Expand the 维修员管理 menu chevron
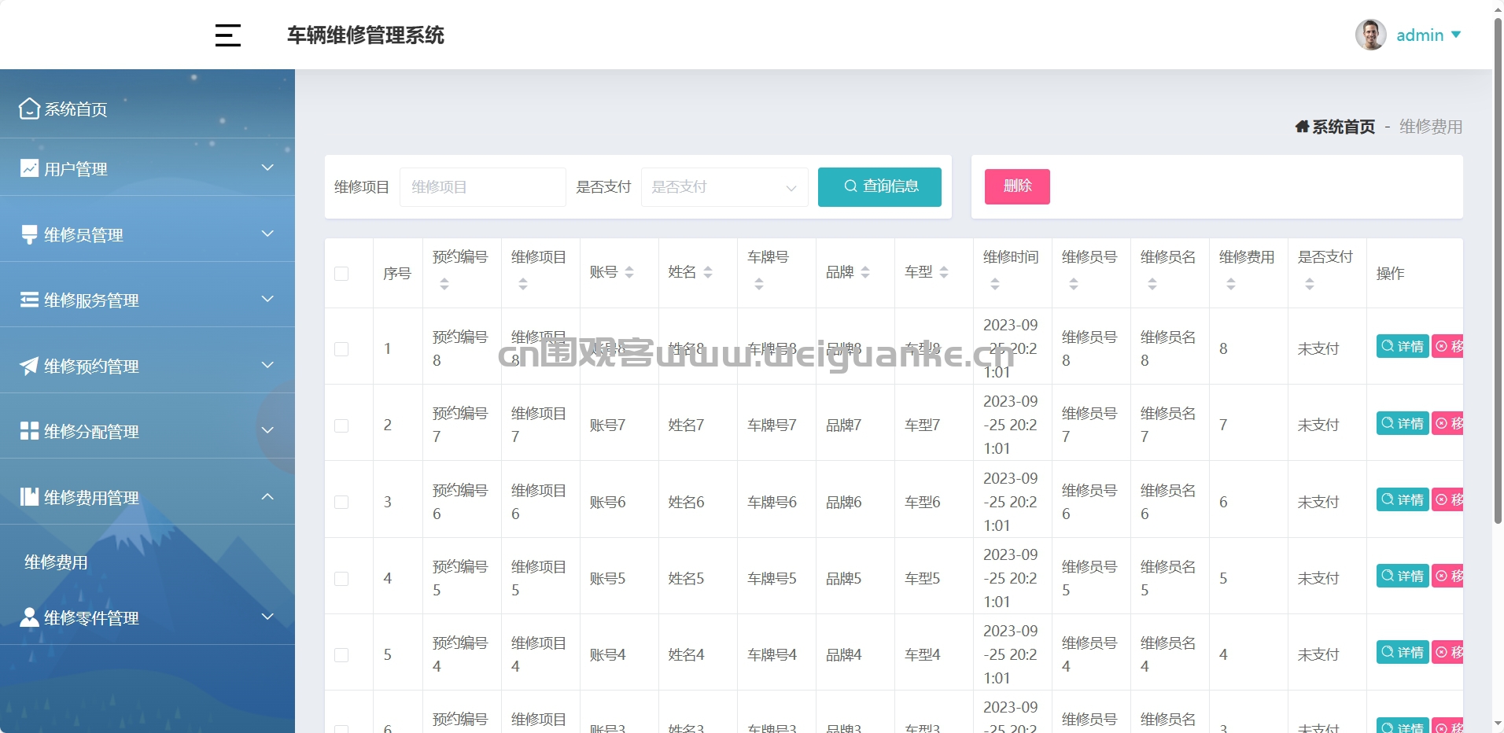1504x733 pixels. [x=267, y=234]
